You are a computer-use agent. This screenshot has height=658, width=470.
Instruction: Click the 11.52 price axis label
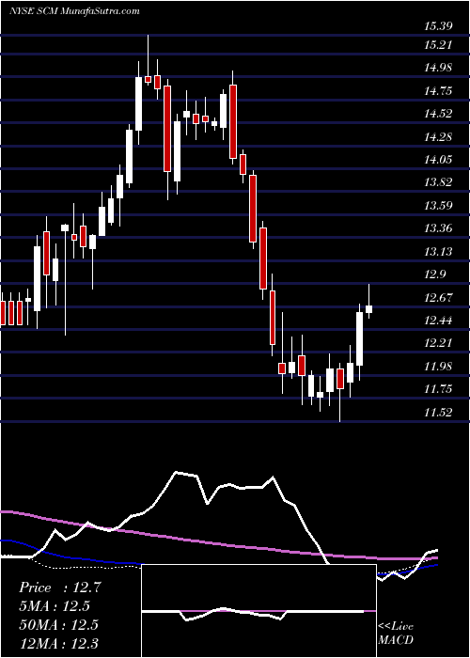[438, 413]
